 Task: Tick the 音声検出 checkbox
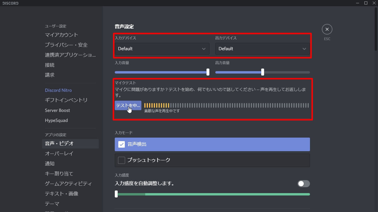point(122,144)
